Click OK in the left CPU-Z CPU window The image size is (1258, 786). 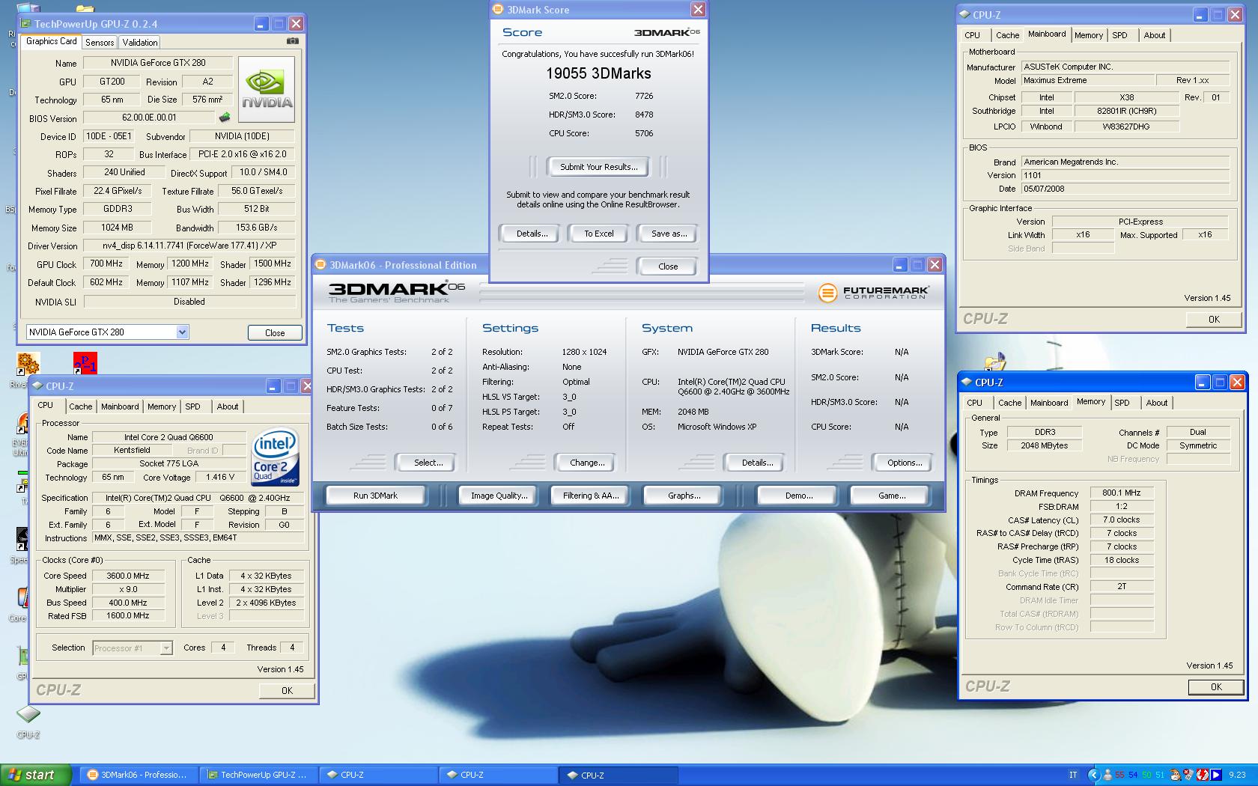point(287,691)
